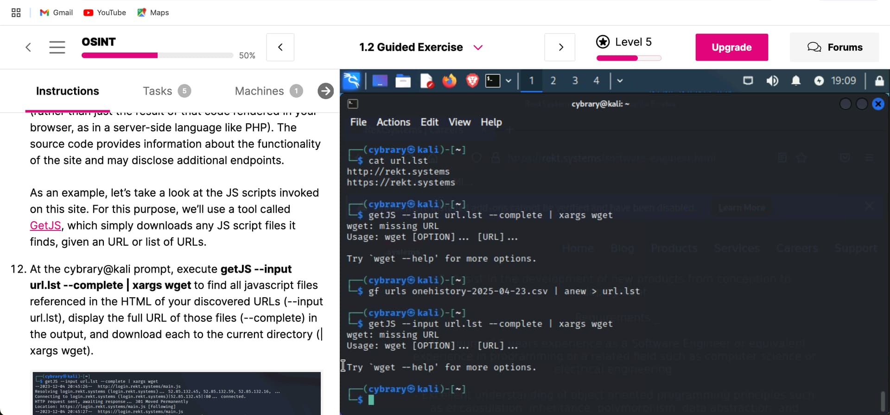
Task: Expand the workspace switcher chevron
Action: [620, 81]
